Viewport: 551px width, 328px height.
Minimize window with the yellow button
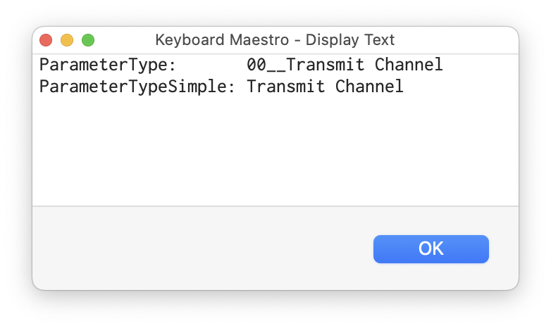click(x=67, y=40)
